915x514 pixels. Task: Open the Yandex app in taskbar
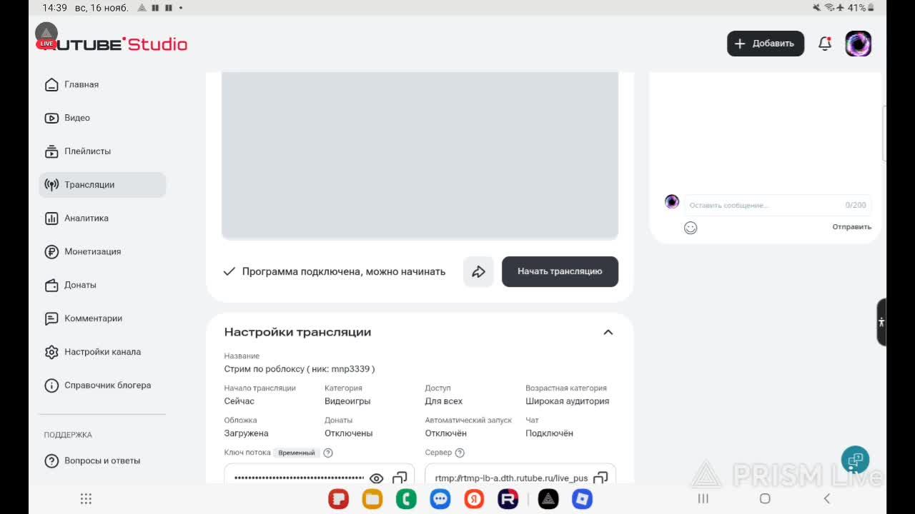[x=474, y=499]
